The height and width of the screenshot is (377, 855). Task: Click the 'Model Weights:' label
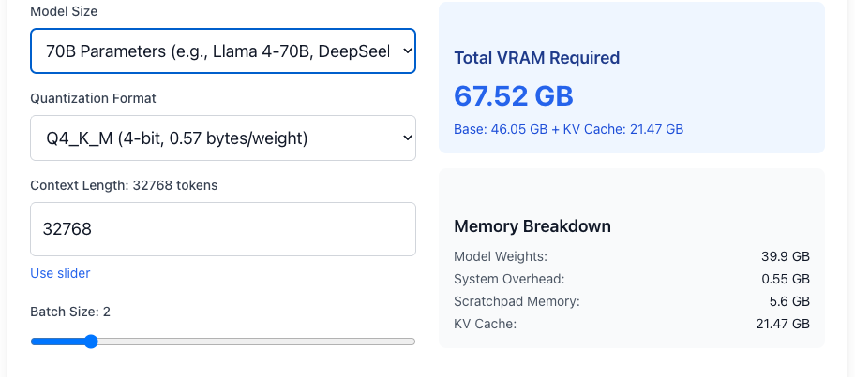pos(501,256)
